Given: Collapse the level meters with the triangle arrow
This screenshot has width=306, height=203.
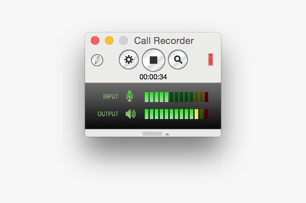Looking at the screenshot, I should (x=167, y=134).
